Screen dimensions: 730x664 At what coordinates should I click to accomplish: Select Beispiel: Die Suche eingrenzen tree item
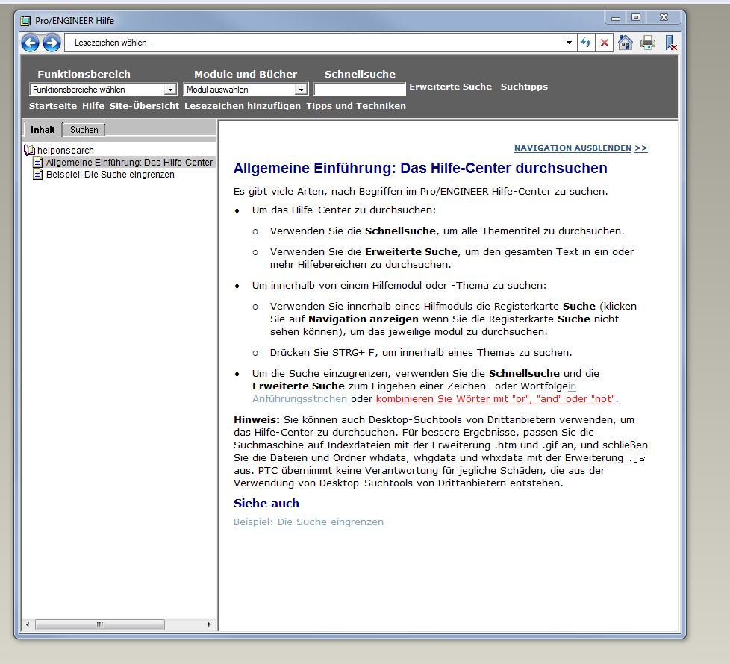coord(110,174)
